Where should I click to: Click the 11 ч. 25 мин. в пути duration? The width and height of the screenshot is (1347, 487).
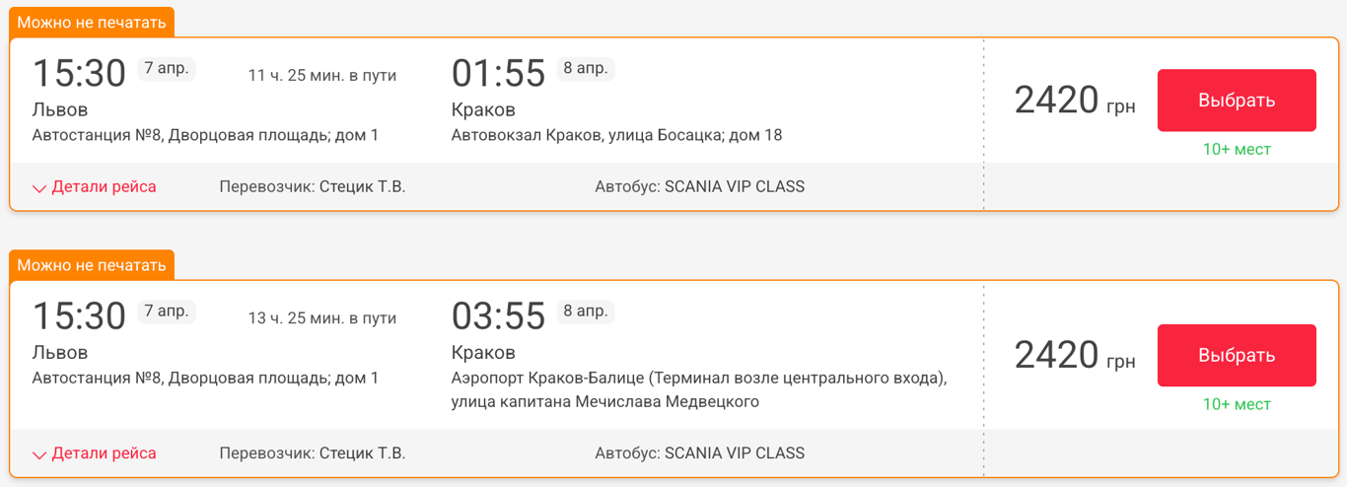coord(321,76)
